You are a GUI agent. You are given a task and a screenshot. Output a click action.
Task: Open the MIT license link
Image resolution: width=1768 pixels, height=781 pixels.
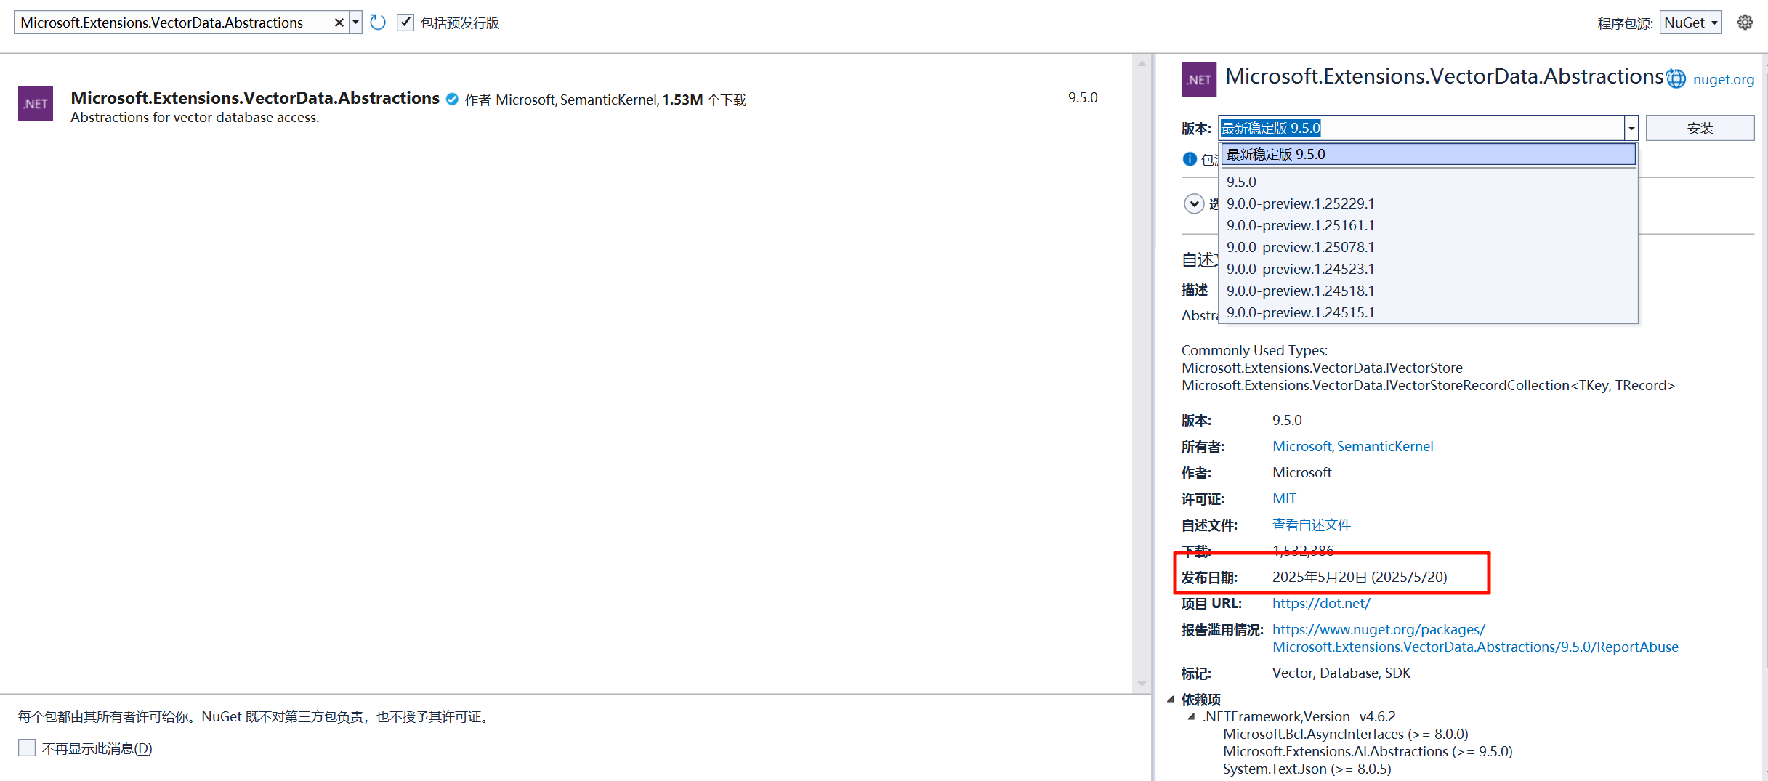pyautogui.click(x=1283, y=498)
